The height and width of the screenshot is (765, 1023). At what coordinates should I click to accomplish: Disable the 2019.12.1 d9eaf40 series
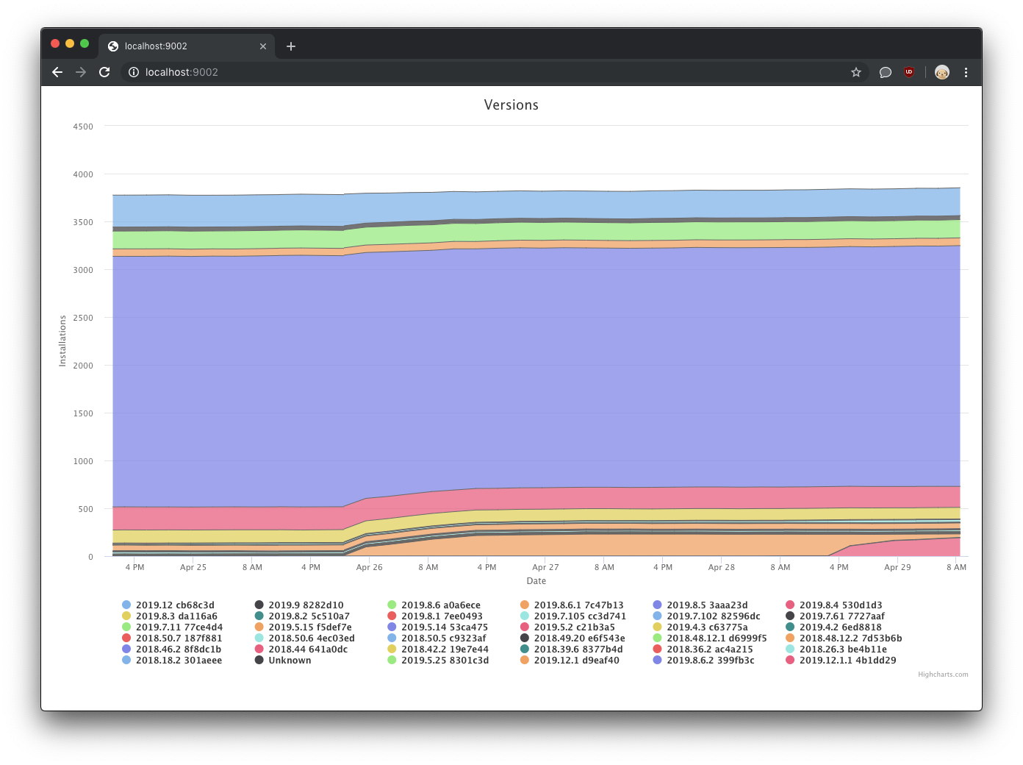point(570,661)
